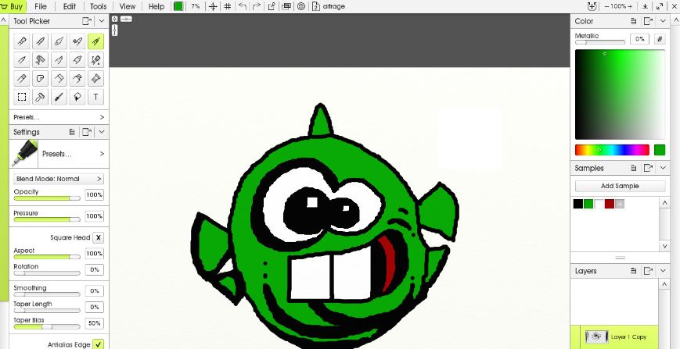Viewport: 680px width, 349px height.
Task: Click the hue rainbow bar
Action: click(x=612, y=150)
